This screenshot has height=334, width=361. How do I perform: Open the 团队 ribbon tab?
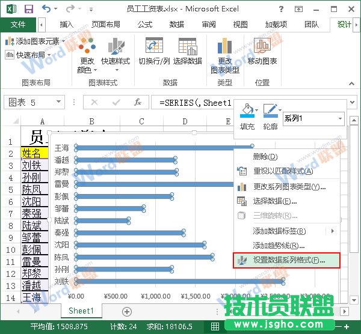pyautogui.click(x=312, y=25)
